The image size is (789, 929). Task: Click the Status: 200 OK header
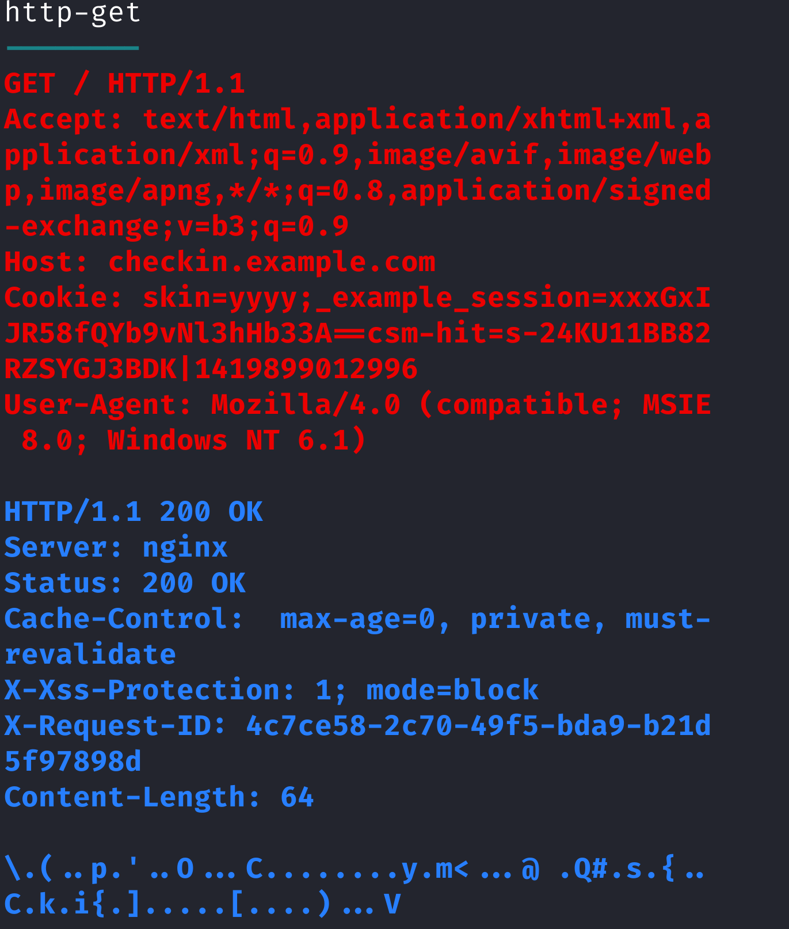pyautogui.click(x=125, y=584)
